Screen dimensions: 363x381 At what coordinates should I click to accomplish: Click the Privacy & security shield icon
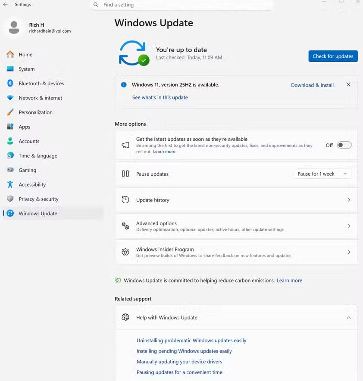9,198
